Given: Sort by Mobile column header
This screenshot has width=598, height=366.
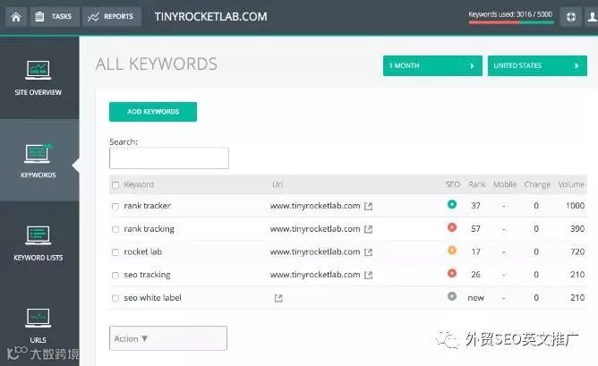Looking at the screenshot, I should click(505, 184).
